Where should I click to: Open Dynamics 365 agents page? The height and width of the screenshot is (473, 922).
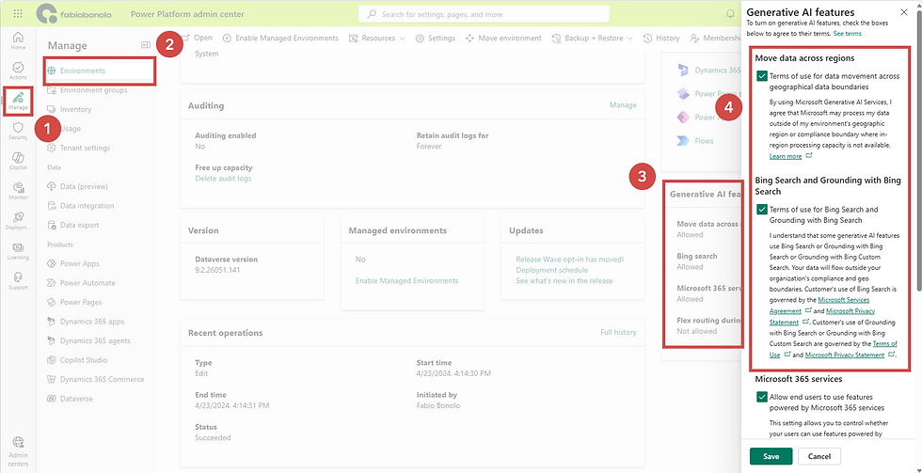tap(95, 340)
